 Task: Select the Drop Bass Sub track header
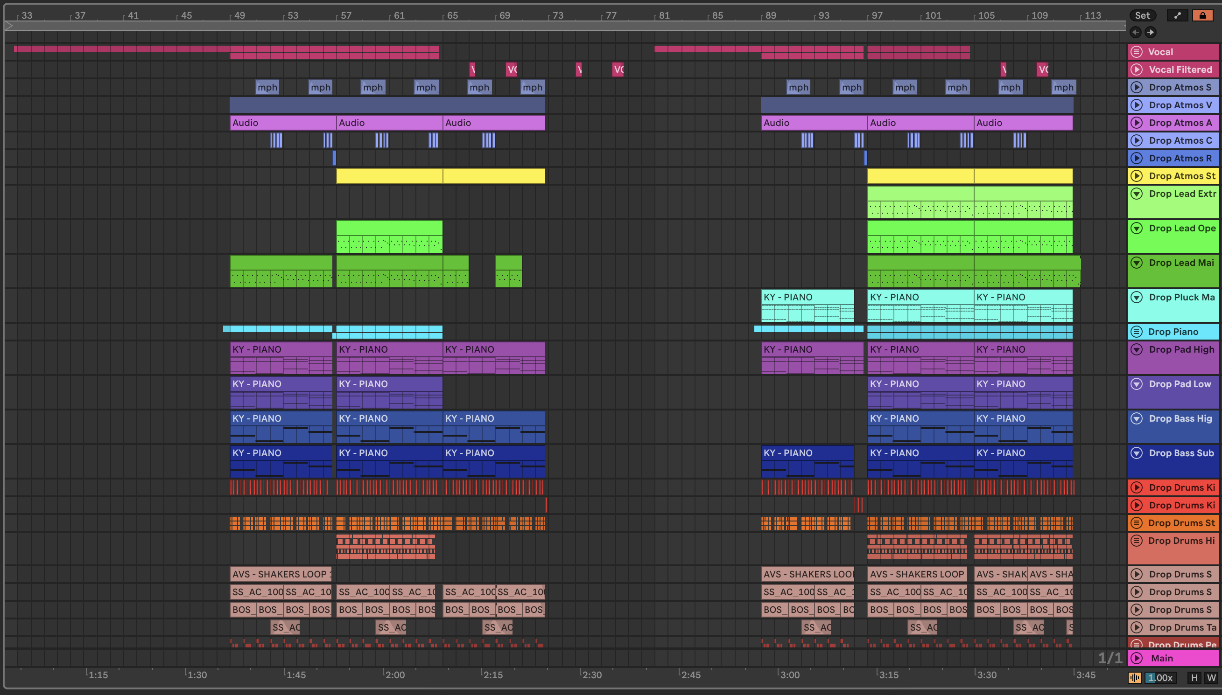coord(1182,453)
